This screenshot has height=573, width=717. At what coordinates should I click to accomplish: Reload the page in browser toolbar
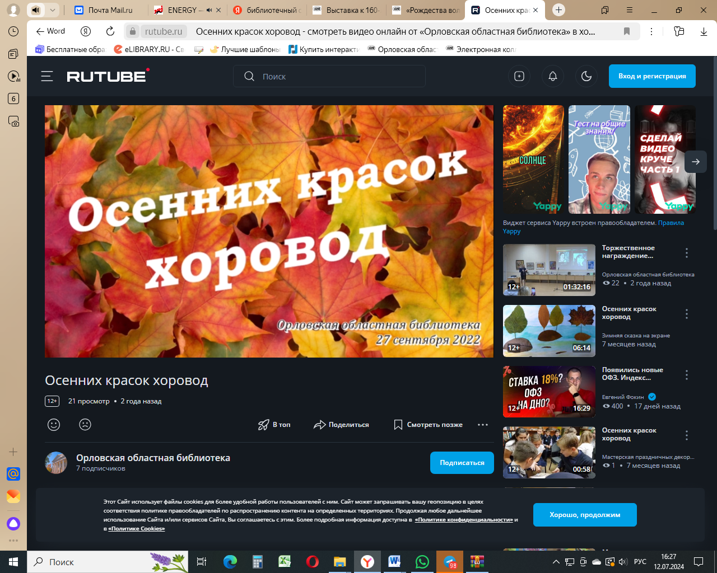tap(110, 31)
